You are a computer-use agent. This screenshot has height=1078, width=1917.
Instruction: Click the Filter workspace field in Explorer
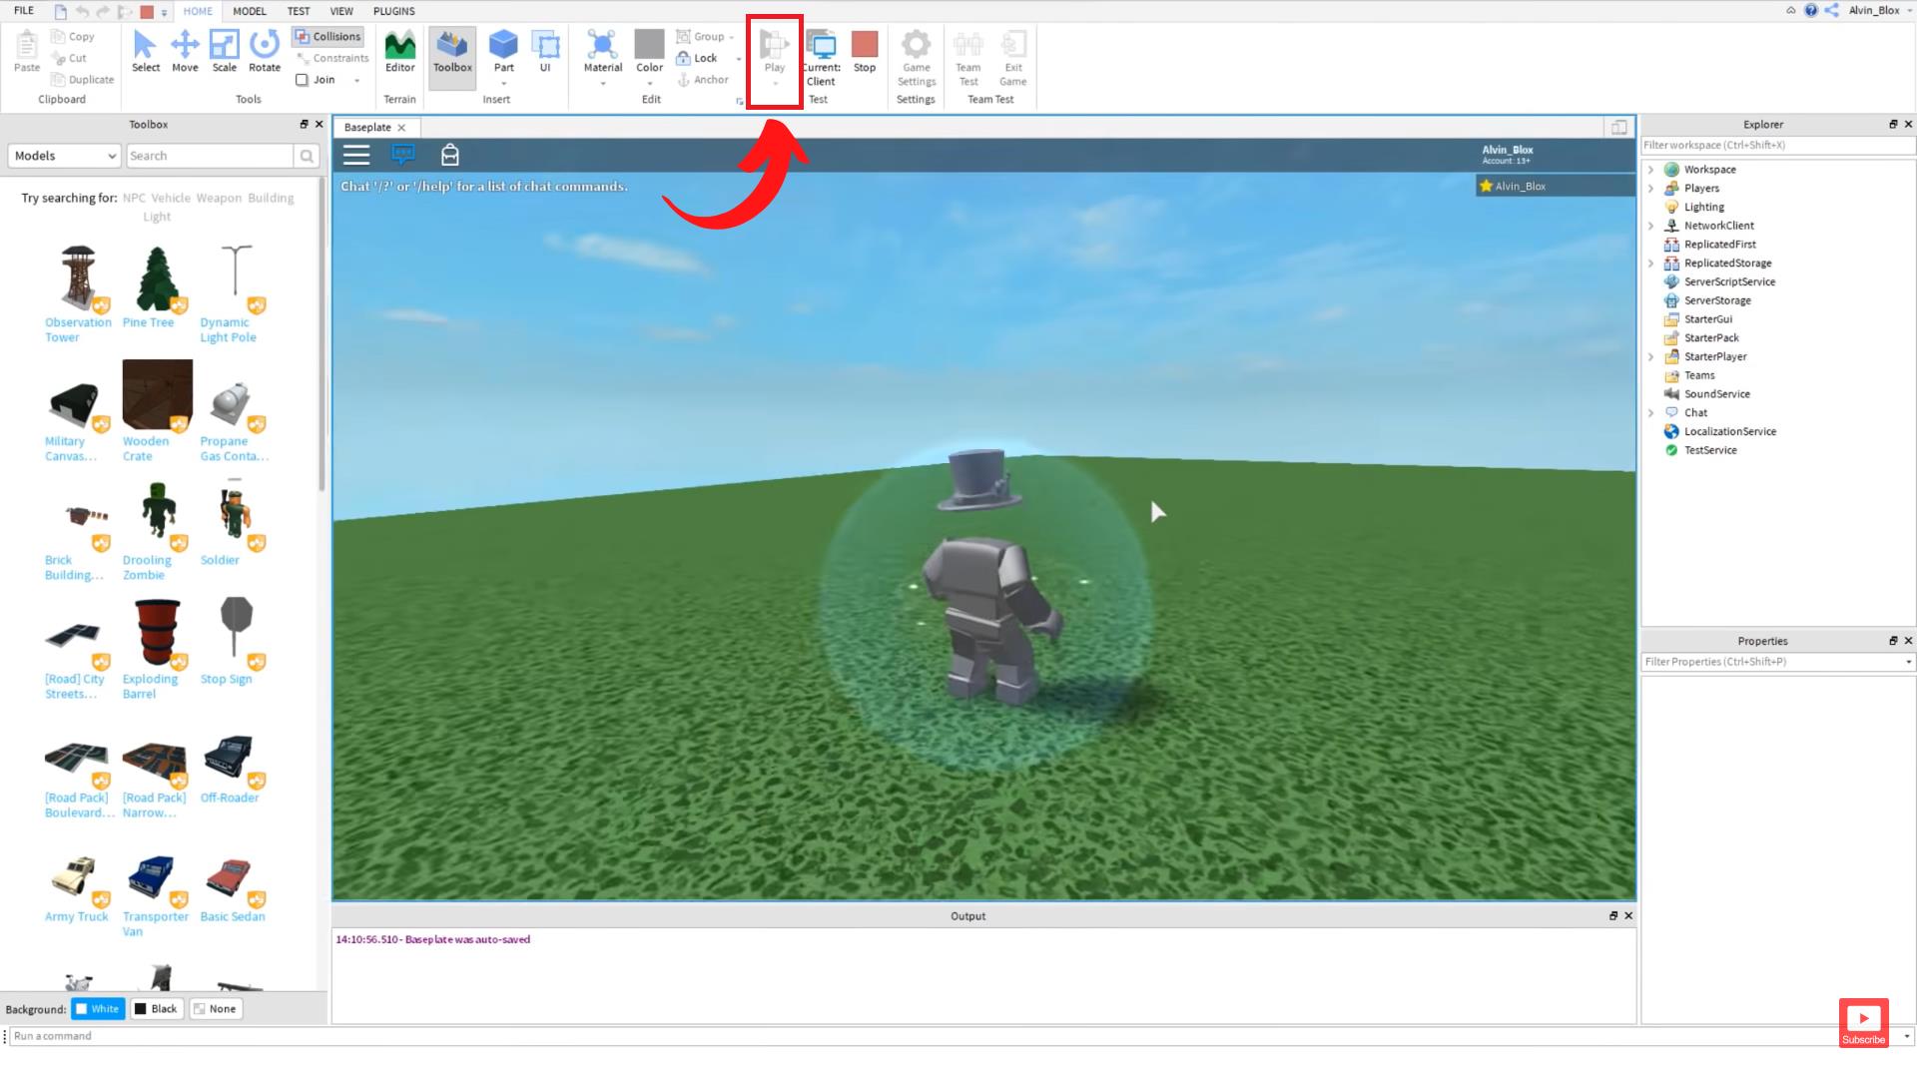pyautogui.click(x=1777, y=146)
